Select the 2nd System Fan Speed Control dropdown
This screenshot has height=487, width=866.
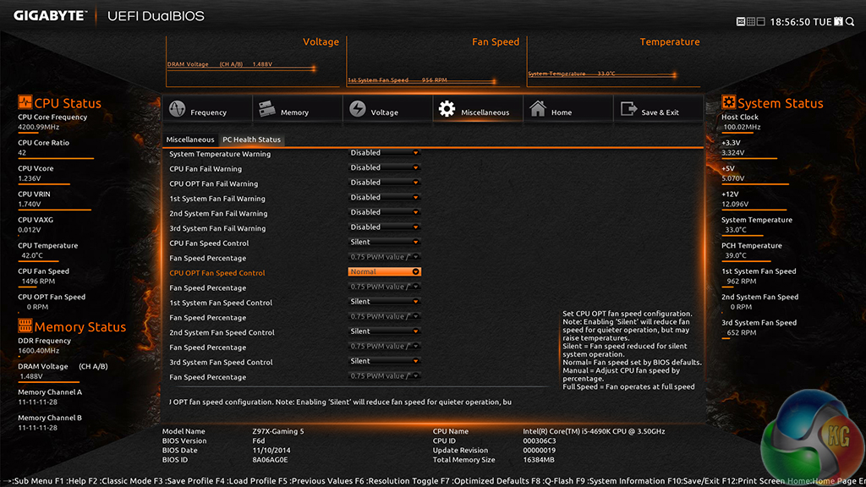coord(385,331)
